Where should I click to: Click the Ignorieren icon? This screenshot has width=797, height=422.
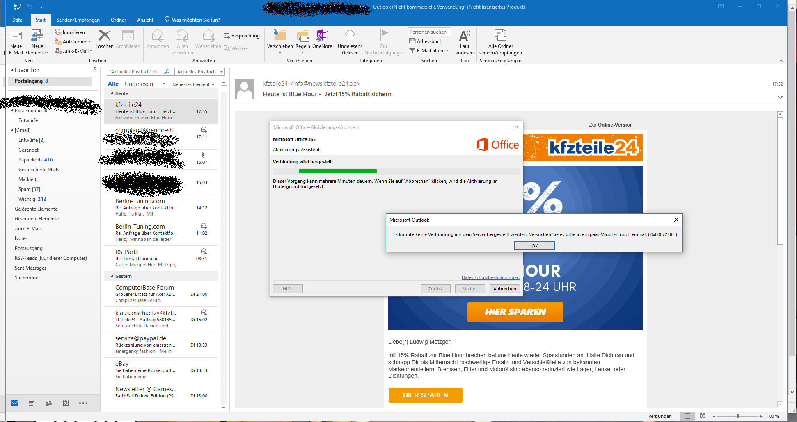click(x=58, y=32)
